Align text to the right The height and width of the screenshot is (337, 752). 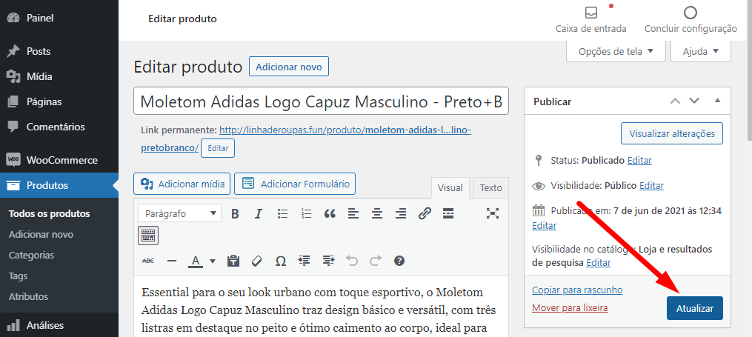pyautogui.click(x=401, y=214)
